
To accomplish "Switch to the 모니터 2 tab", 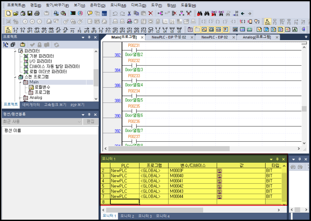I will click(127, 216).
